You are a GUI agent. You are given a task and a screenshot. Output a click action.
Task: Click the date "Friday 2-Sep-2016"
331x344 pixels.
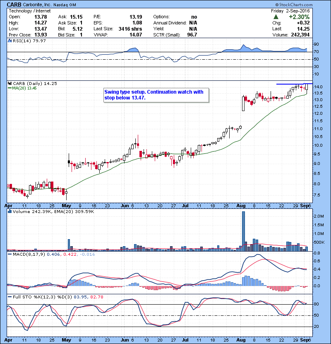click(x=290, y=11)
